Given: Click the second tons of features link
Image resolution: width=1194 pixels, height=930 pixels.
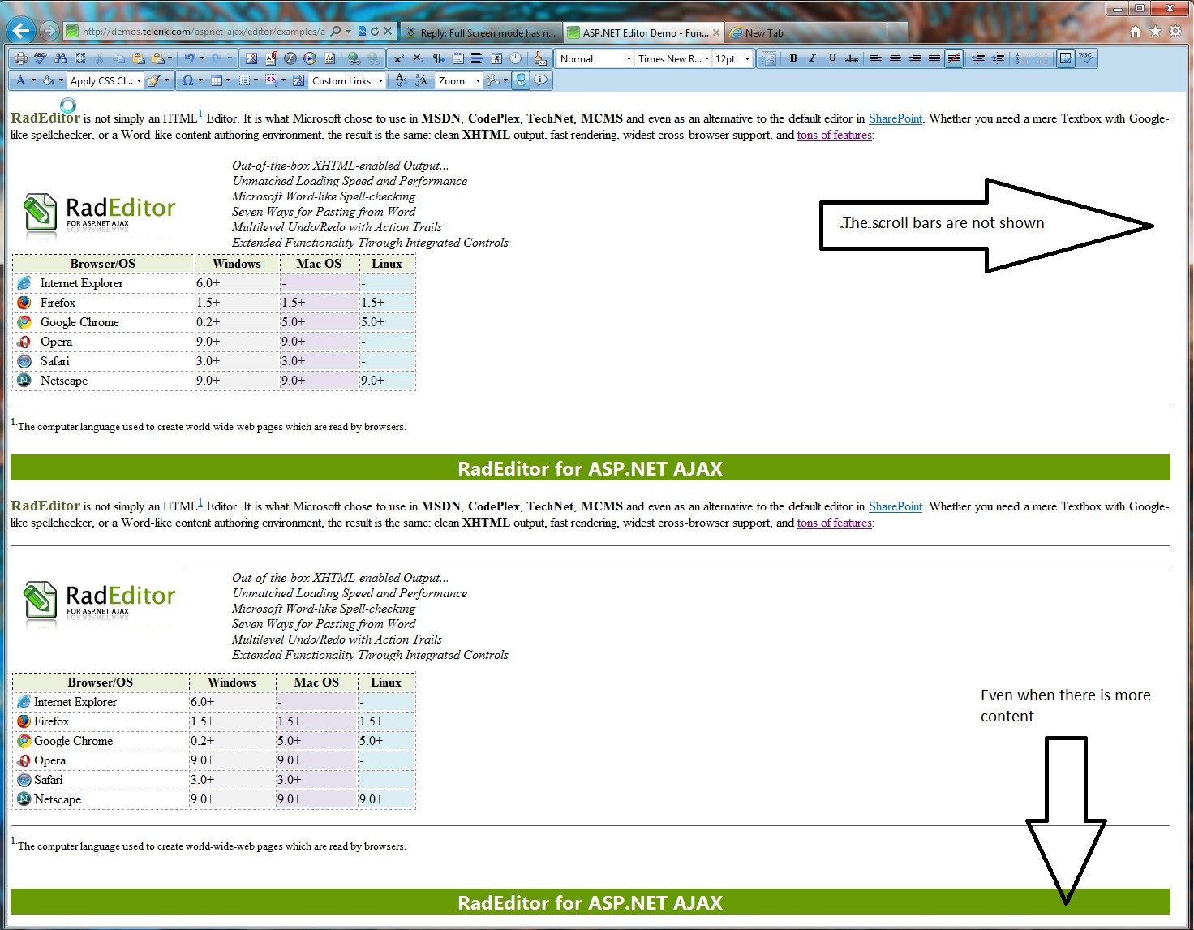Looking at the screenshot, I should click(834, 523).
